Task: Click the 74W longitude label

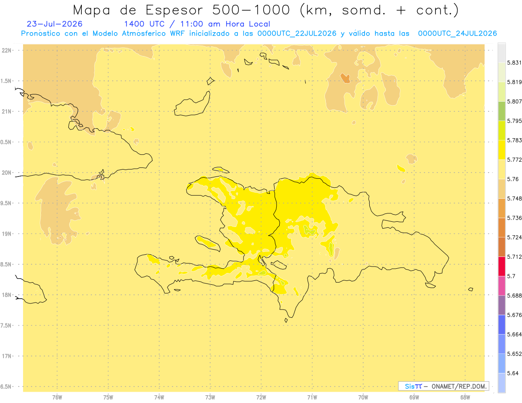Action: click(x=159, y=397)
